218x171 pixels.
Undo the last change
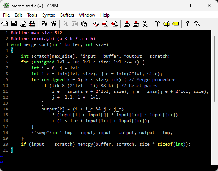(x=44, y=23)
